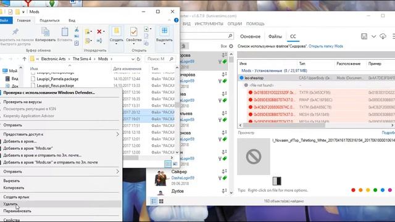Click the blocked preview thumbnail
Image resolution: width=395 pixels, height=222 pixels.
[254, 157]
